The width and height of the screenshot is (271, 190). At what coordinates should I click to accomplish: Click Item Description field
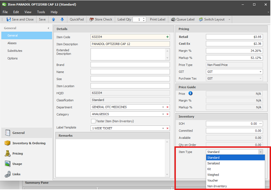click(x=130, y=44)
